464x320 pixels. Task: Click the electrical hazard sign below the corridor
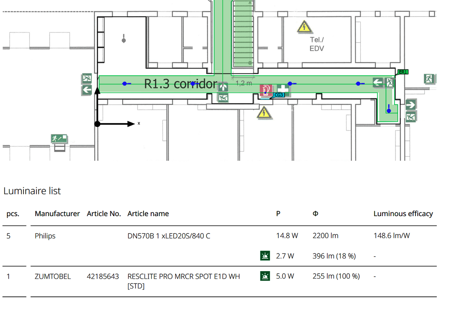coord(265,113)
